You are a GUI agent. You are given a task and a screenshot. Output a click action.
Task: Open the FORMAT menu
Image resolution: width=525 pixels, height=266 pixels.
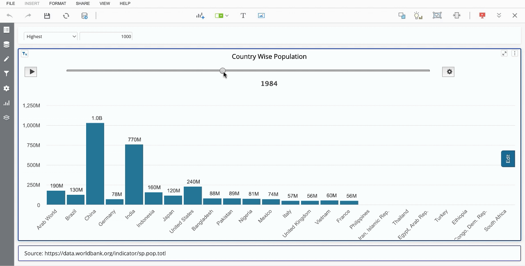pos(57,4)
